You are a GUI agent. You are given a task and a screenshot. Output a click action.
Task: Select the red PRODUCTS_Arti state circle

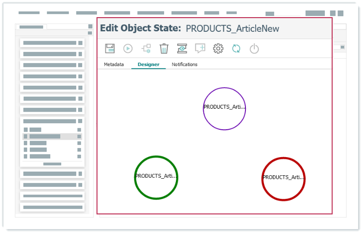(283, 179)
